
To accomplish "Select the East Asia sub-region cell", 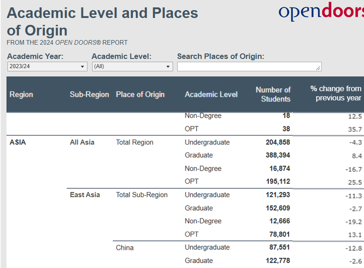I will [x=85, y=195].
